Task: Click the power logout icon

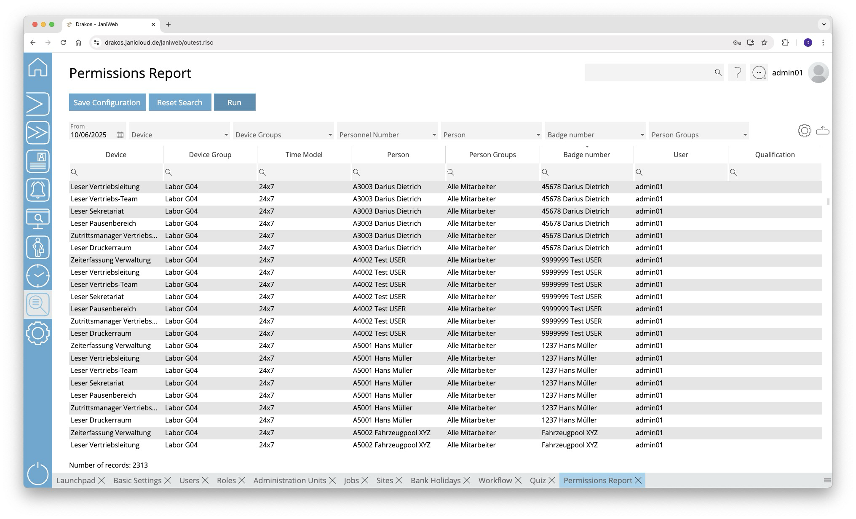Action: 38,474
